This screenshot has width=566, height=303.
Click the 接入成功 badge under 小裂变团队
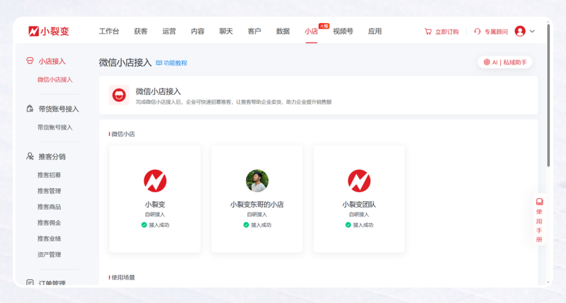[358, 225]
